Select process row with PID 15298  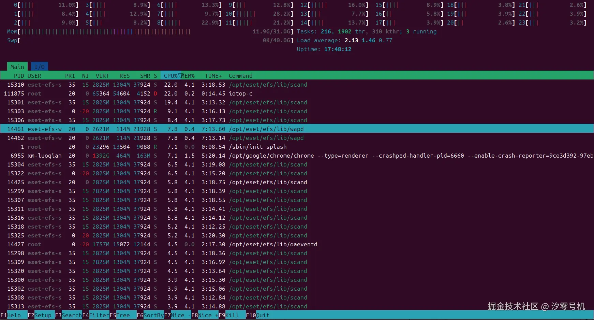coord(297,253)
